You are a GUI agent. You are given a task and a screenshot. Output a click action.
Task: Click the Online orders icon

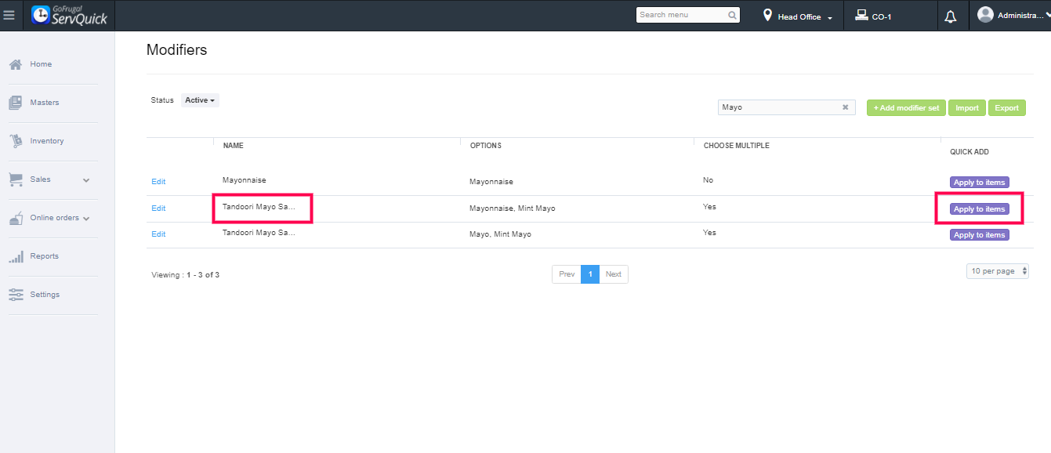[x=15, y=218]
